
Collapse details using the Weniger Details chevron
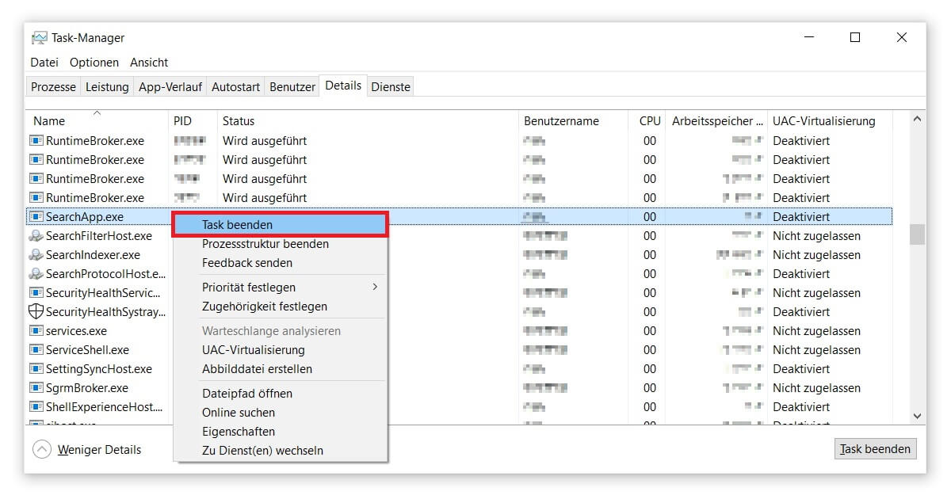coord(42,449)
